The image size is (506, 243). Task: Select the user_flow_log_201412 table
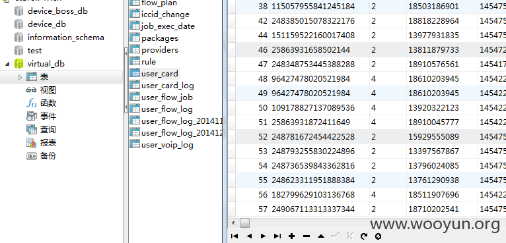182,133
